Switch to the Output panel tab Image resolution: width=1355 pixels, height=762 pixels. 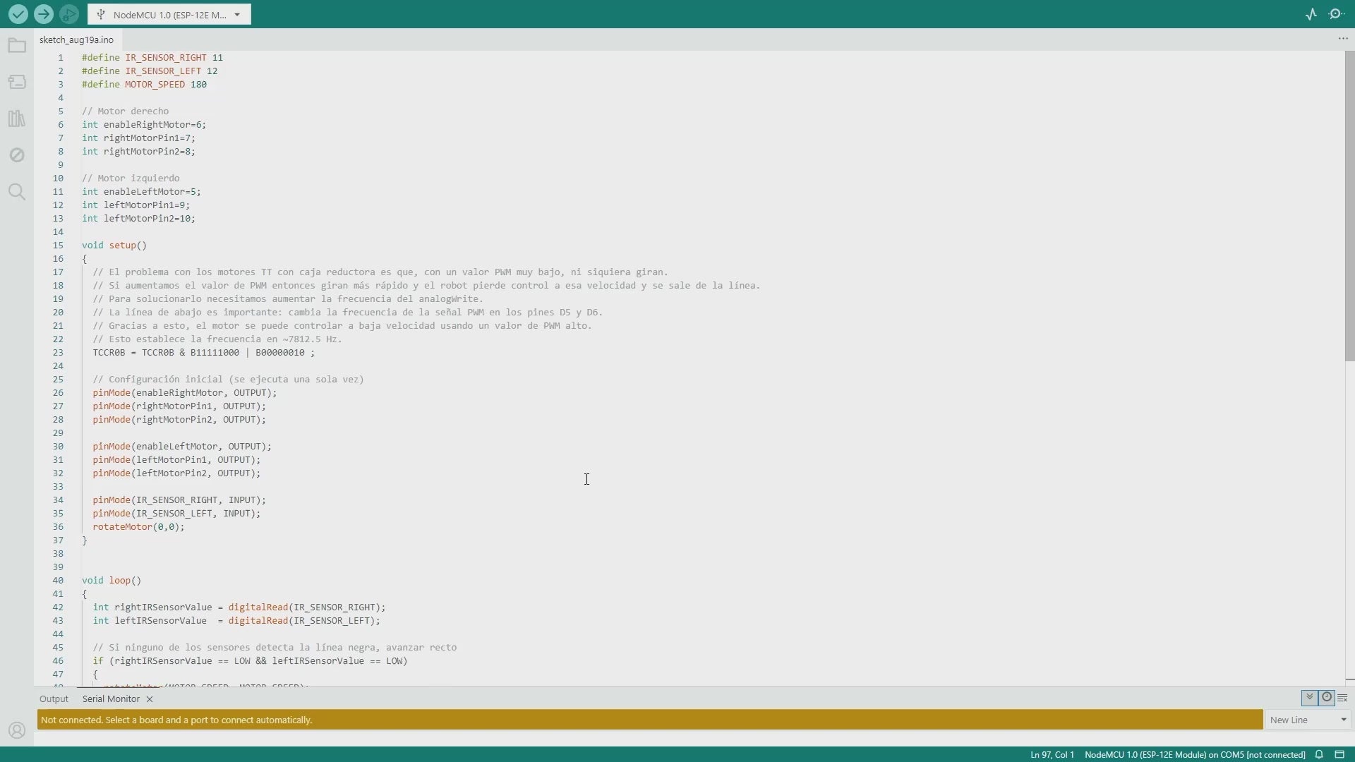(x=54, y=698)
